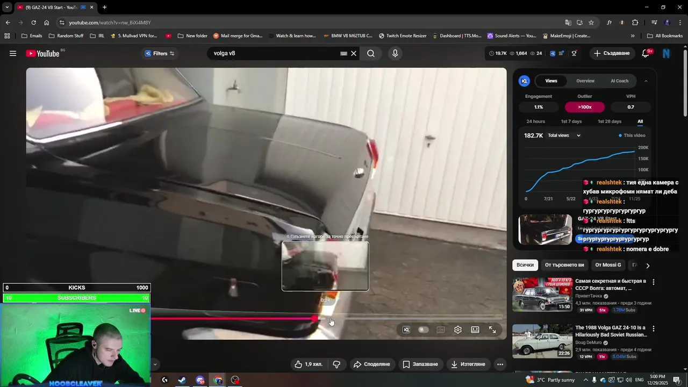Open Chrome media control icon
Image resolution: width=688 pixels, height=387 pixels.
click(654, 23)
